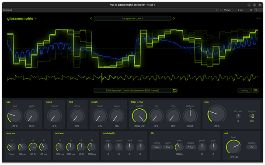Click the amp env sustain knob
Screen dimensions: 265x165
pos(33,147)
